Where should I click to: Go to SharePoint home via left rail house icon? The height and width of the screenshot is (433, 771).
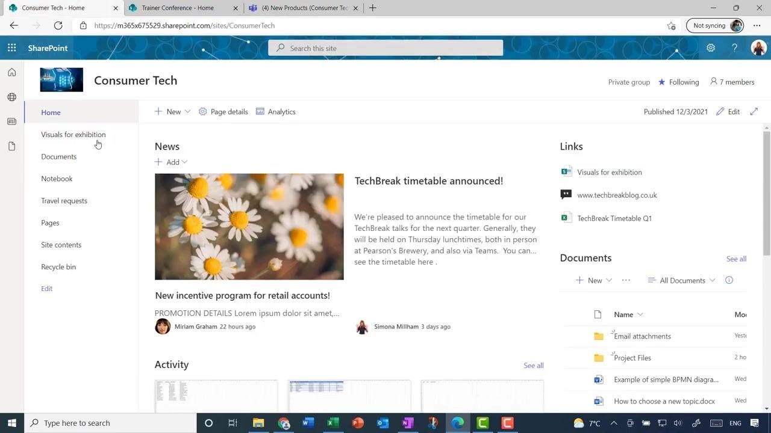coord(11,72)
